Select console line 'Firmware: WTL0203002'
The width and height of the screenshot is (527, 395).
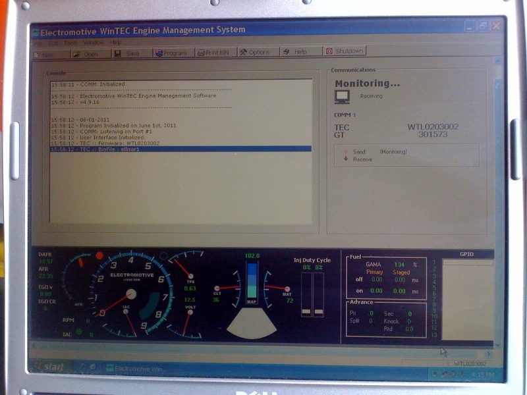(x=180, y=143)
